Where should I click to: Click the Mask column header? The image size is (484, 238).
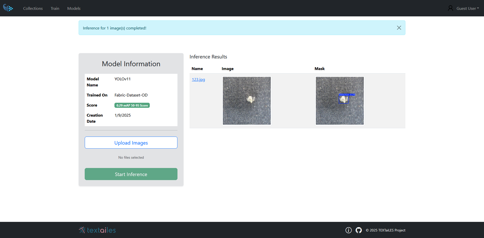click(320, 69)
